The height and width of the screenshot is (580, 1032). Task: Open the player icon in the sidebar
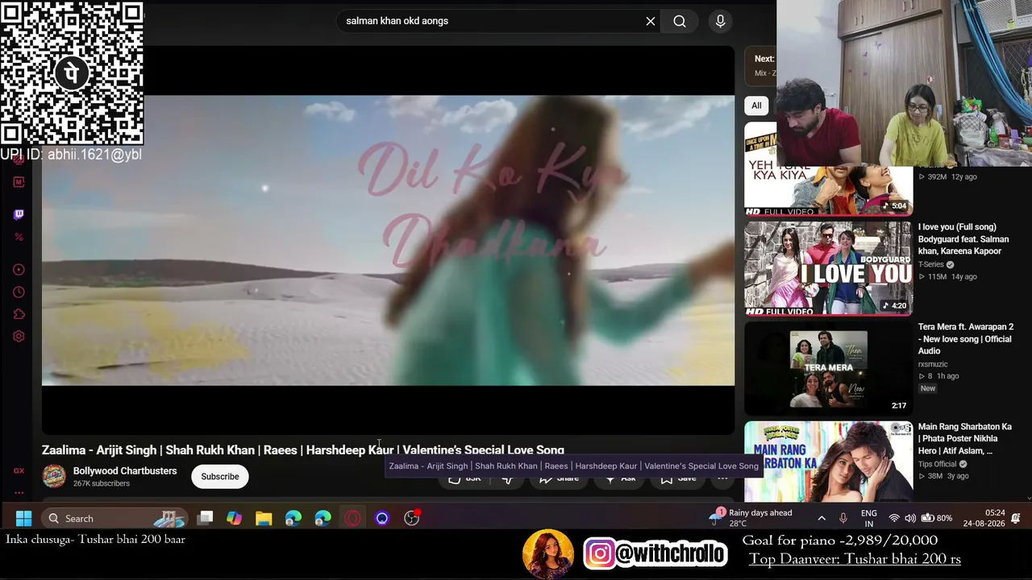click(19, 270)
